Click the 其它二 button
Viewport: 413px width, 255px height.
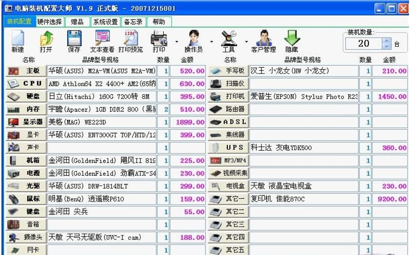(x=228, y=212)
